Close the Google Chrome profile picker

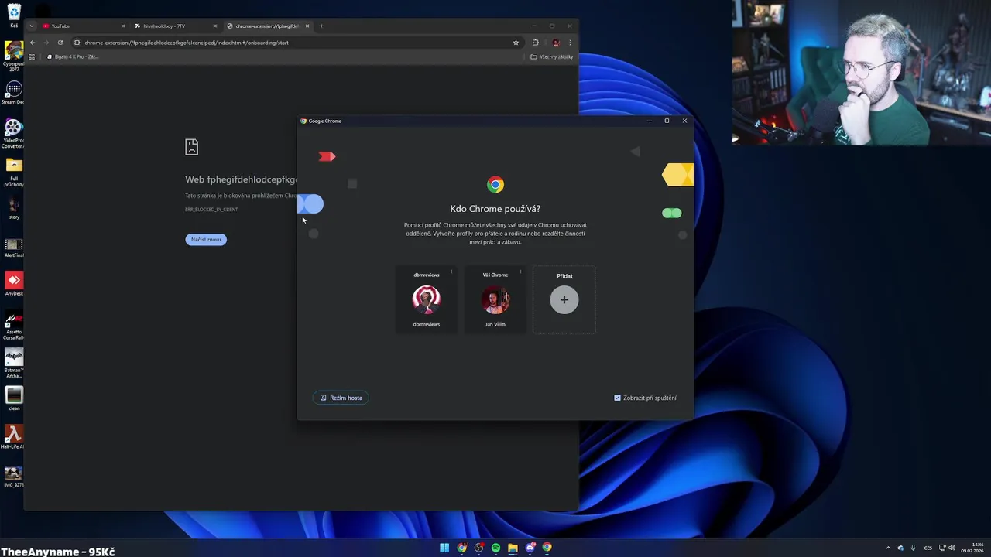click(684, 121)
